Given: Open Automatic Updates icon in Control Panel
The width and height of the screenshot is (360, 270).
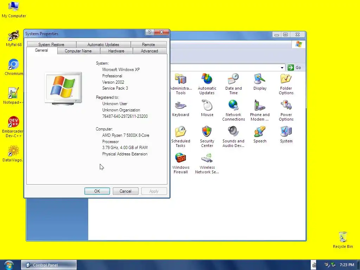Looking at the screenshot, I should 207,84.
